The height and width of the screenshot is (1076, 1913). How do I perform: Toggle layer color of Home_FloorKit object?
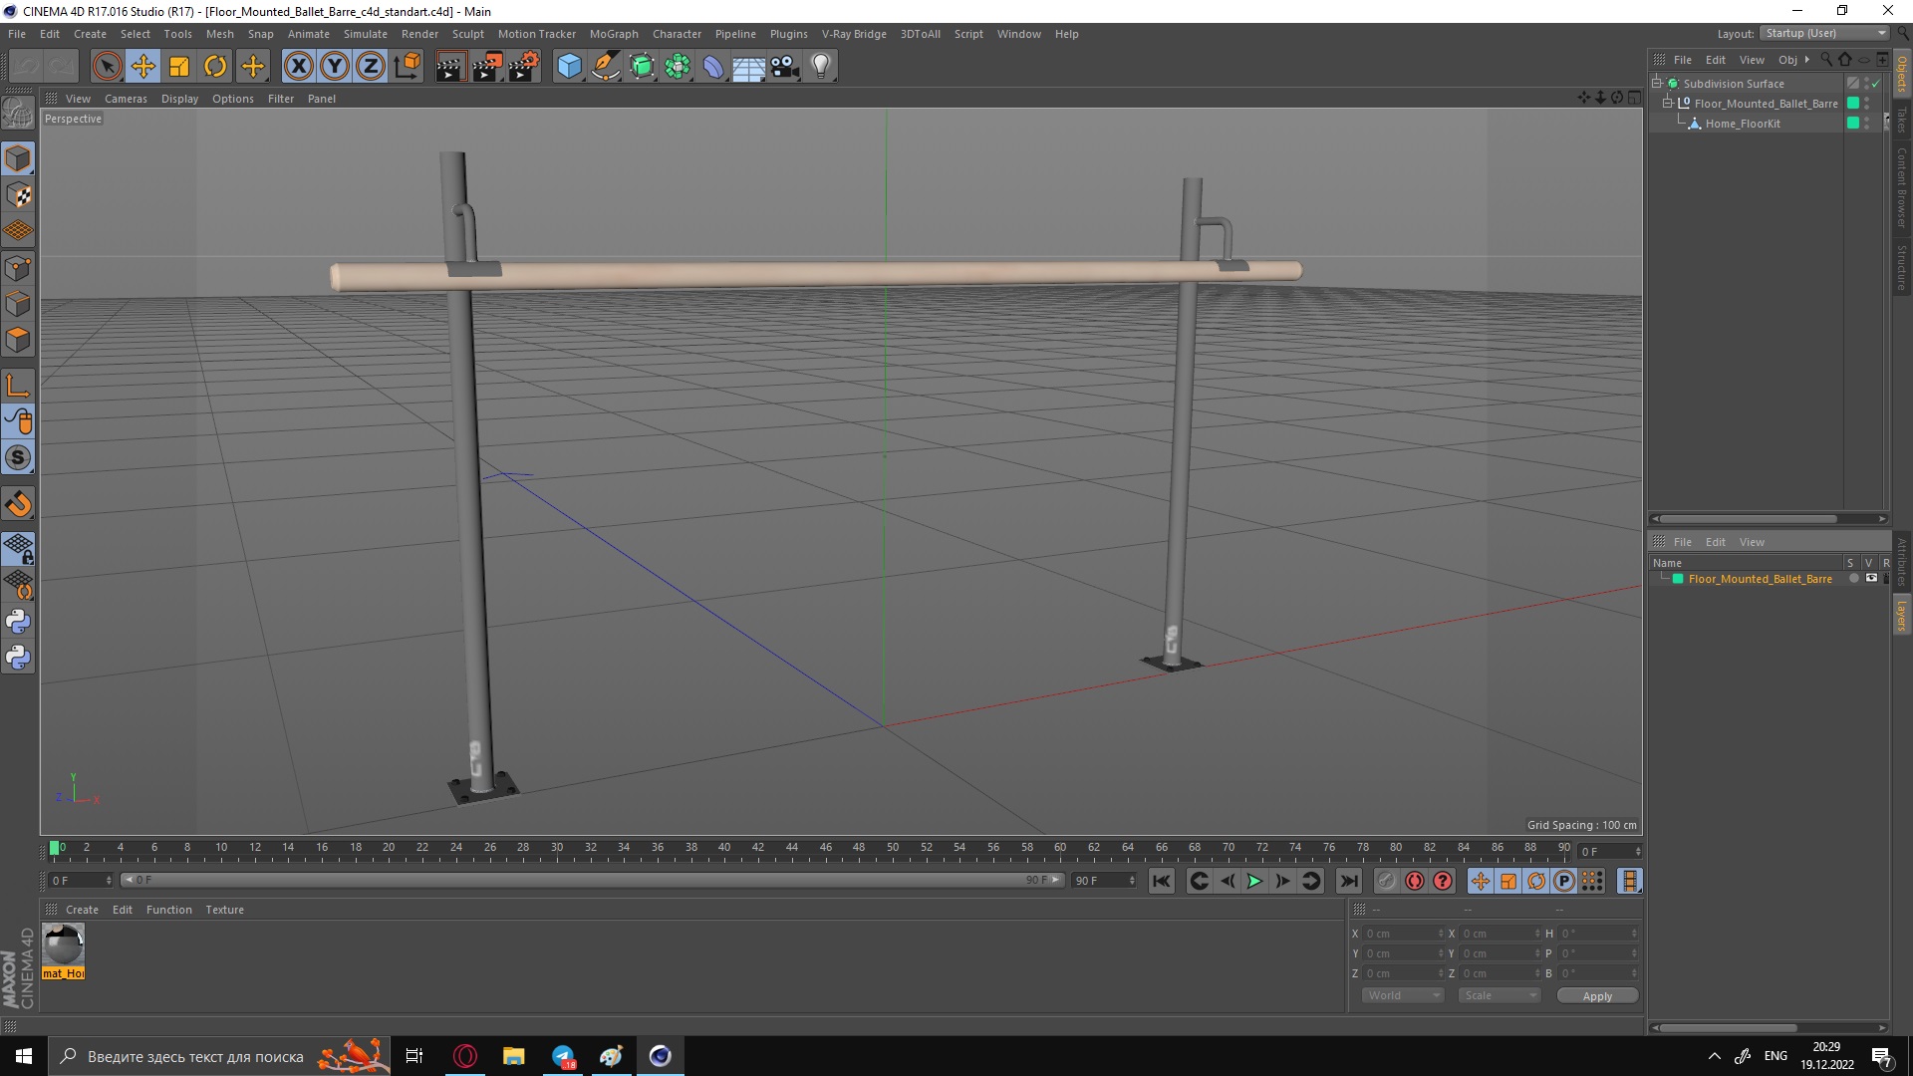pyautogui.click(x=1852, y=124)
